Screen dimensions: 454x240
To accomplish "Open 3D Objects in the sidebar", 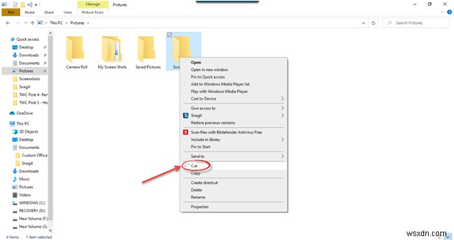I will 29,132.
